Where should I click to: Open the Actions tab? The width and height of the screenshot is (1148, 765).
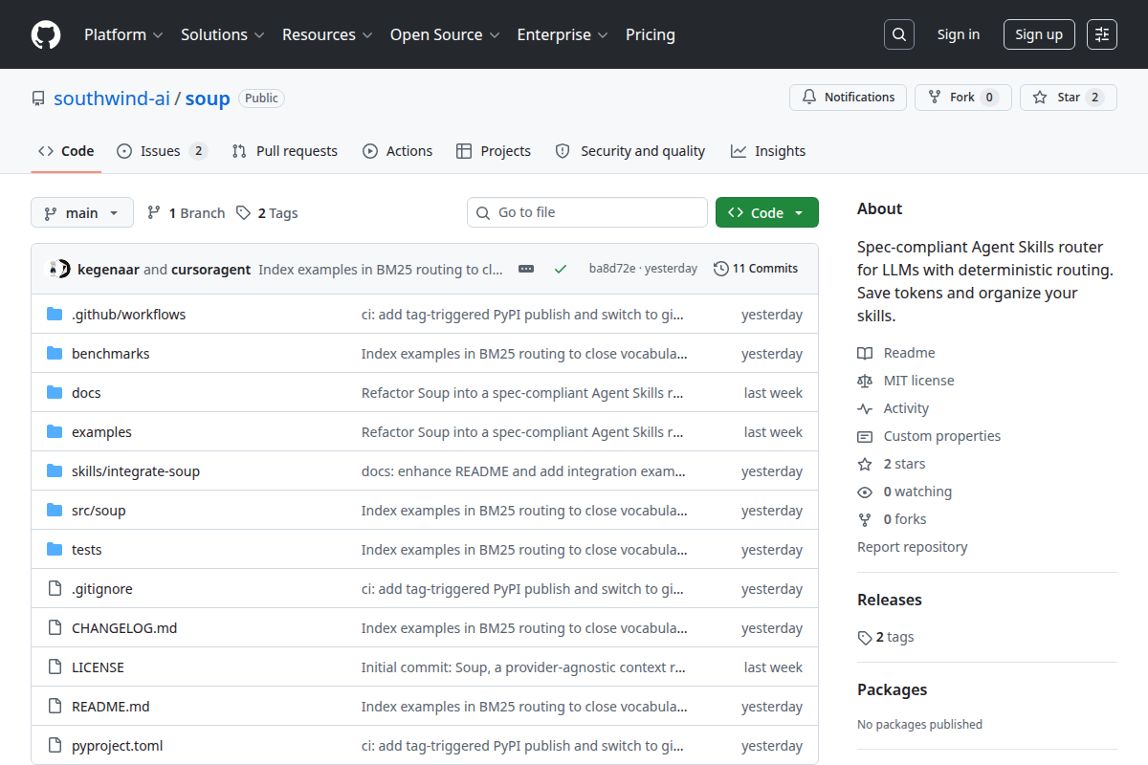coord(398,151)
